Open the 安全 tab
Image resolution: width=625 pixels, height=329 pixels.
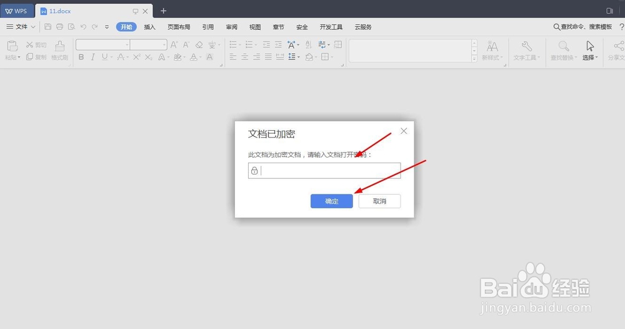(302, 27)
